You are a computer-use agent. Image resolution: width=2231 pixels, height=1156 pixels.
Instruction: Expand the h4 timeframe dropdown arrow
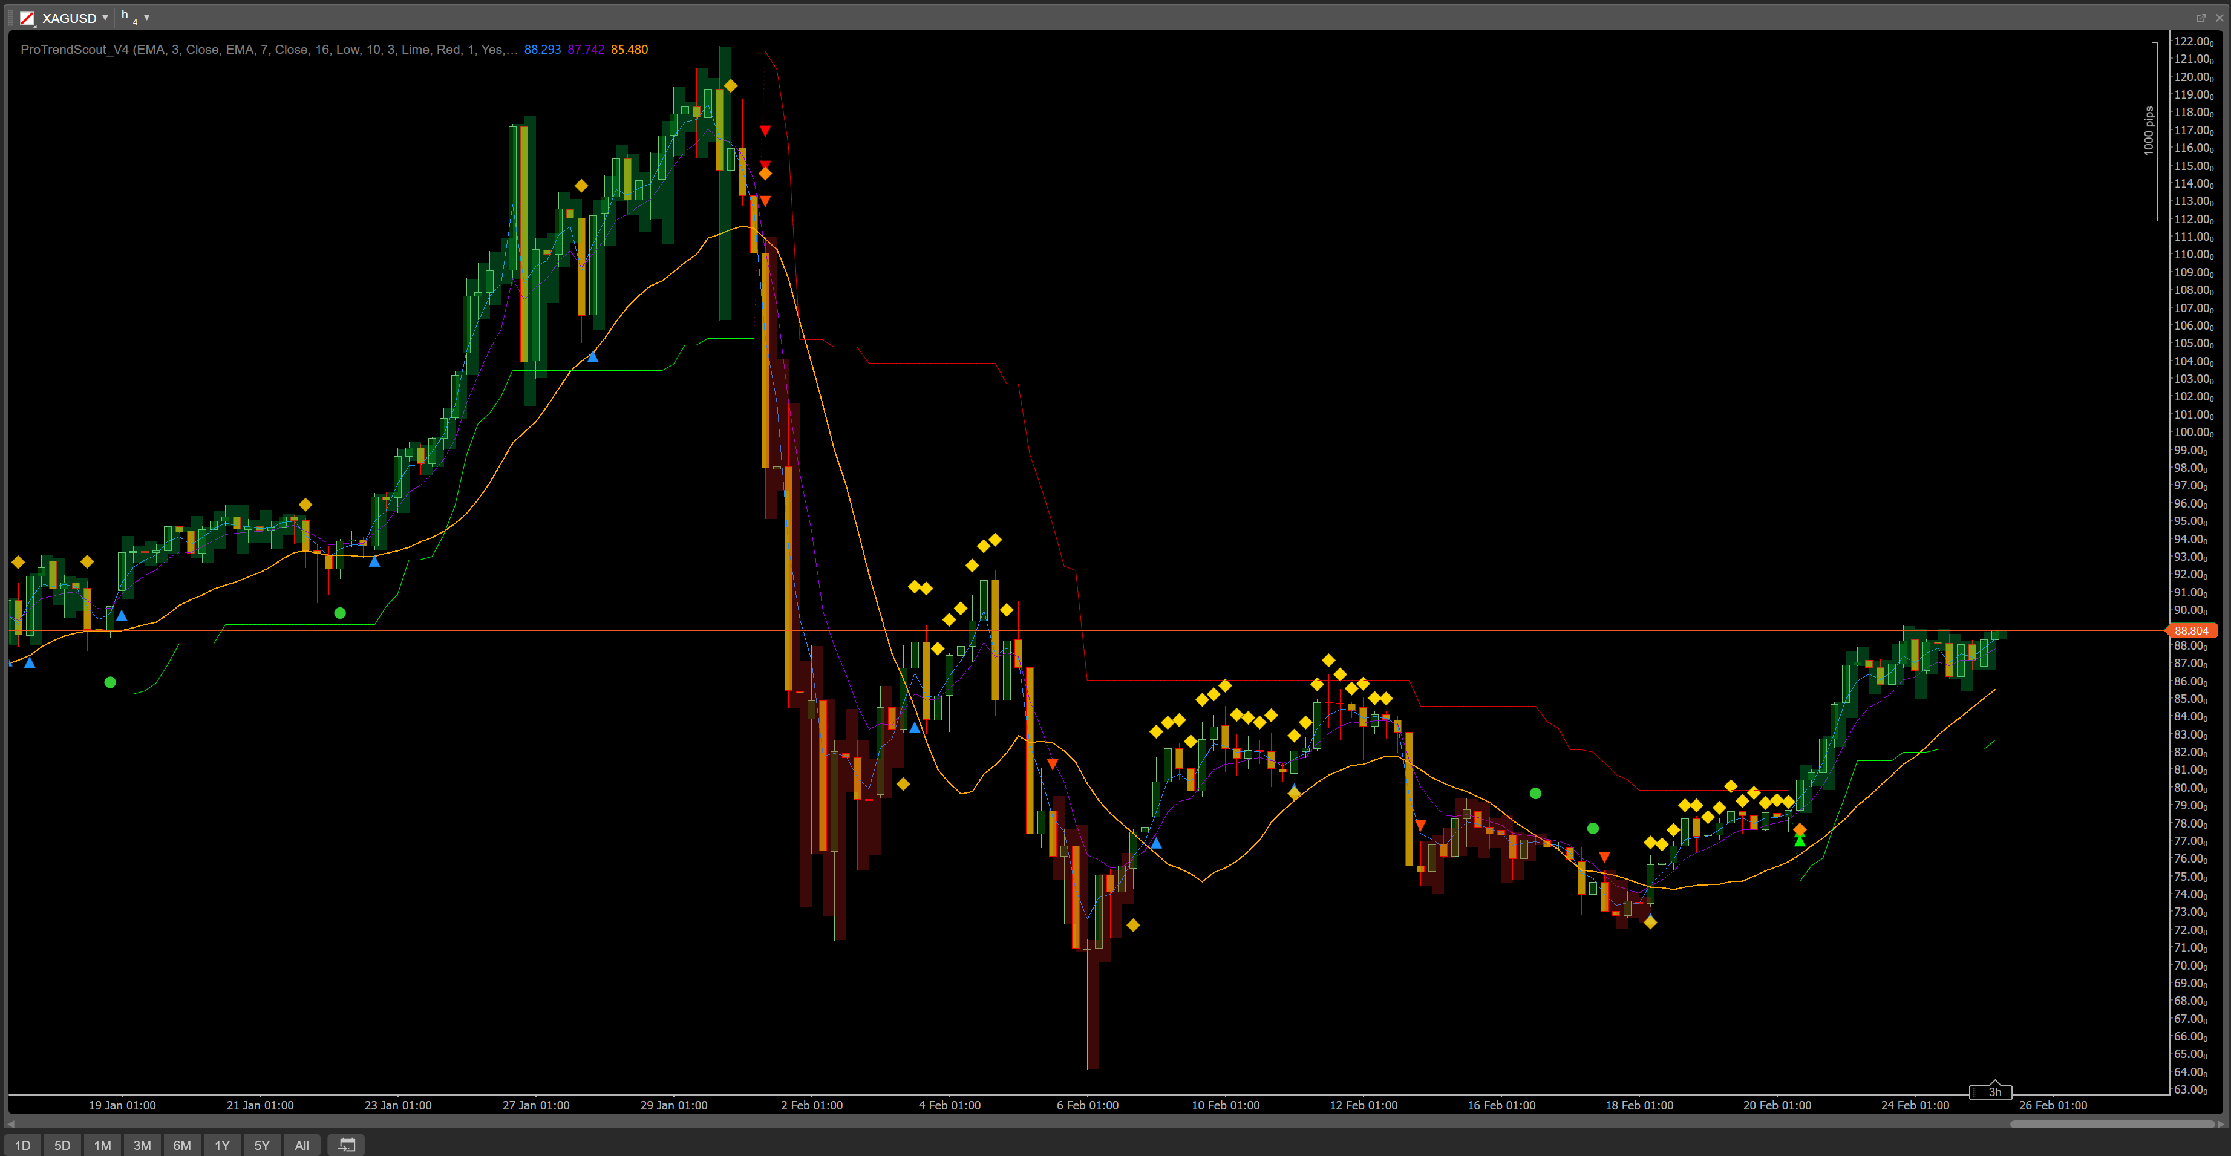click(146, 18)
